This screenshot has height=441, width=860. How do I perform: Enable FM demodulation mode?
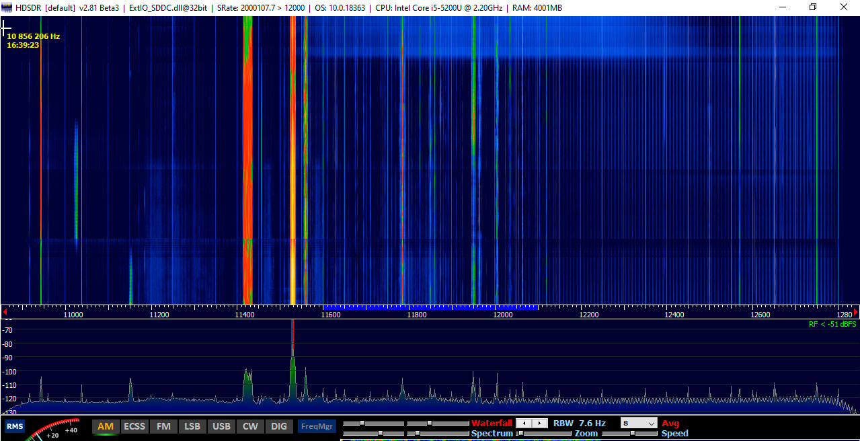point(163,426)
